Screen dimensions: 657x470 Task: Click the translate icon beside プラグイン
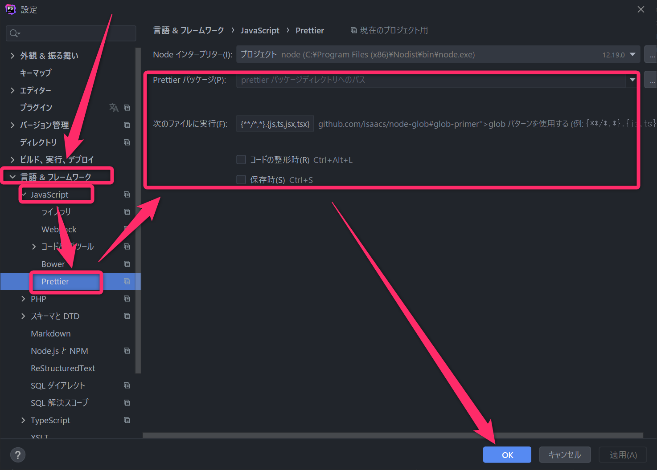tap(114, 107)
